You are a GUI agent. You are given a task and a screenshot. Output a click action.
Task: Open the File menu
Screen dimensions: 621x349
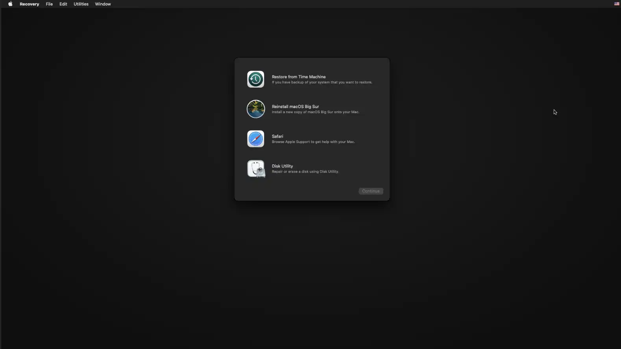pyautogui.click(x=49, y=4)
